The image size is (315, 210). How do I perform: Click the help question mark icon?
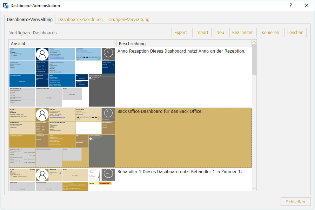pyautogui.click(x=290, y=6)
